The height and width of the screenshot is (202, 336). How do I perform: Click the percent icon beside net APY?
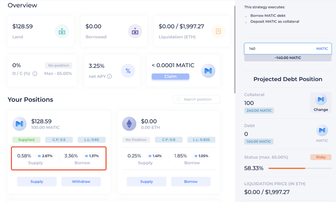(x=128, y=71)
